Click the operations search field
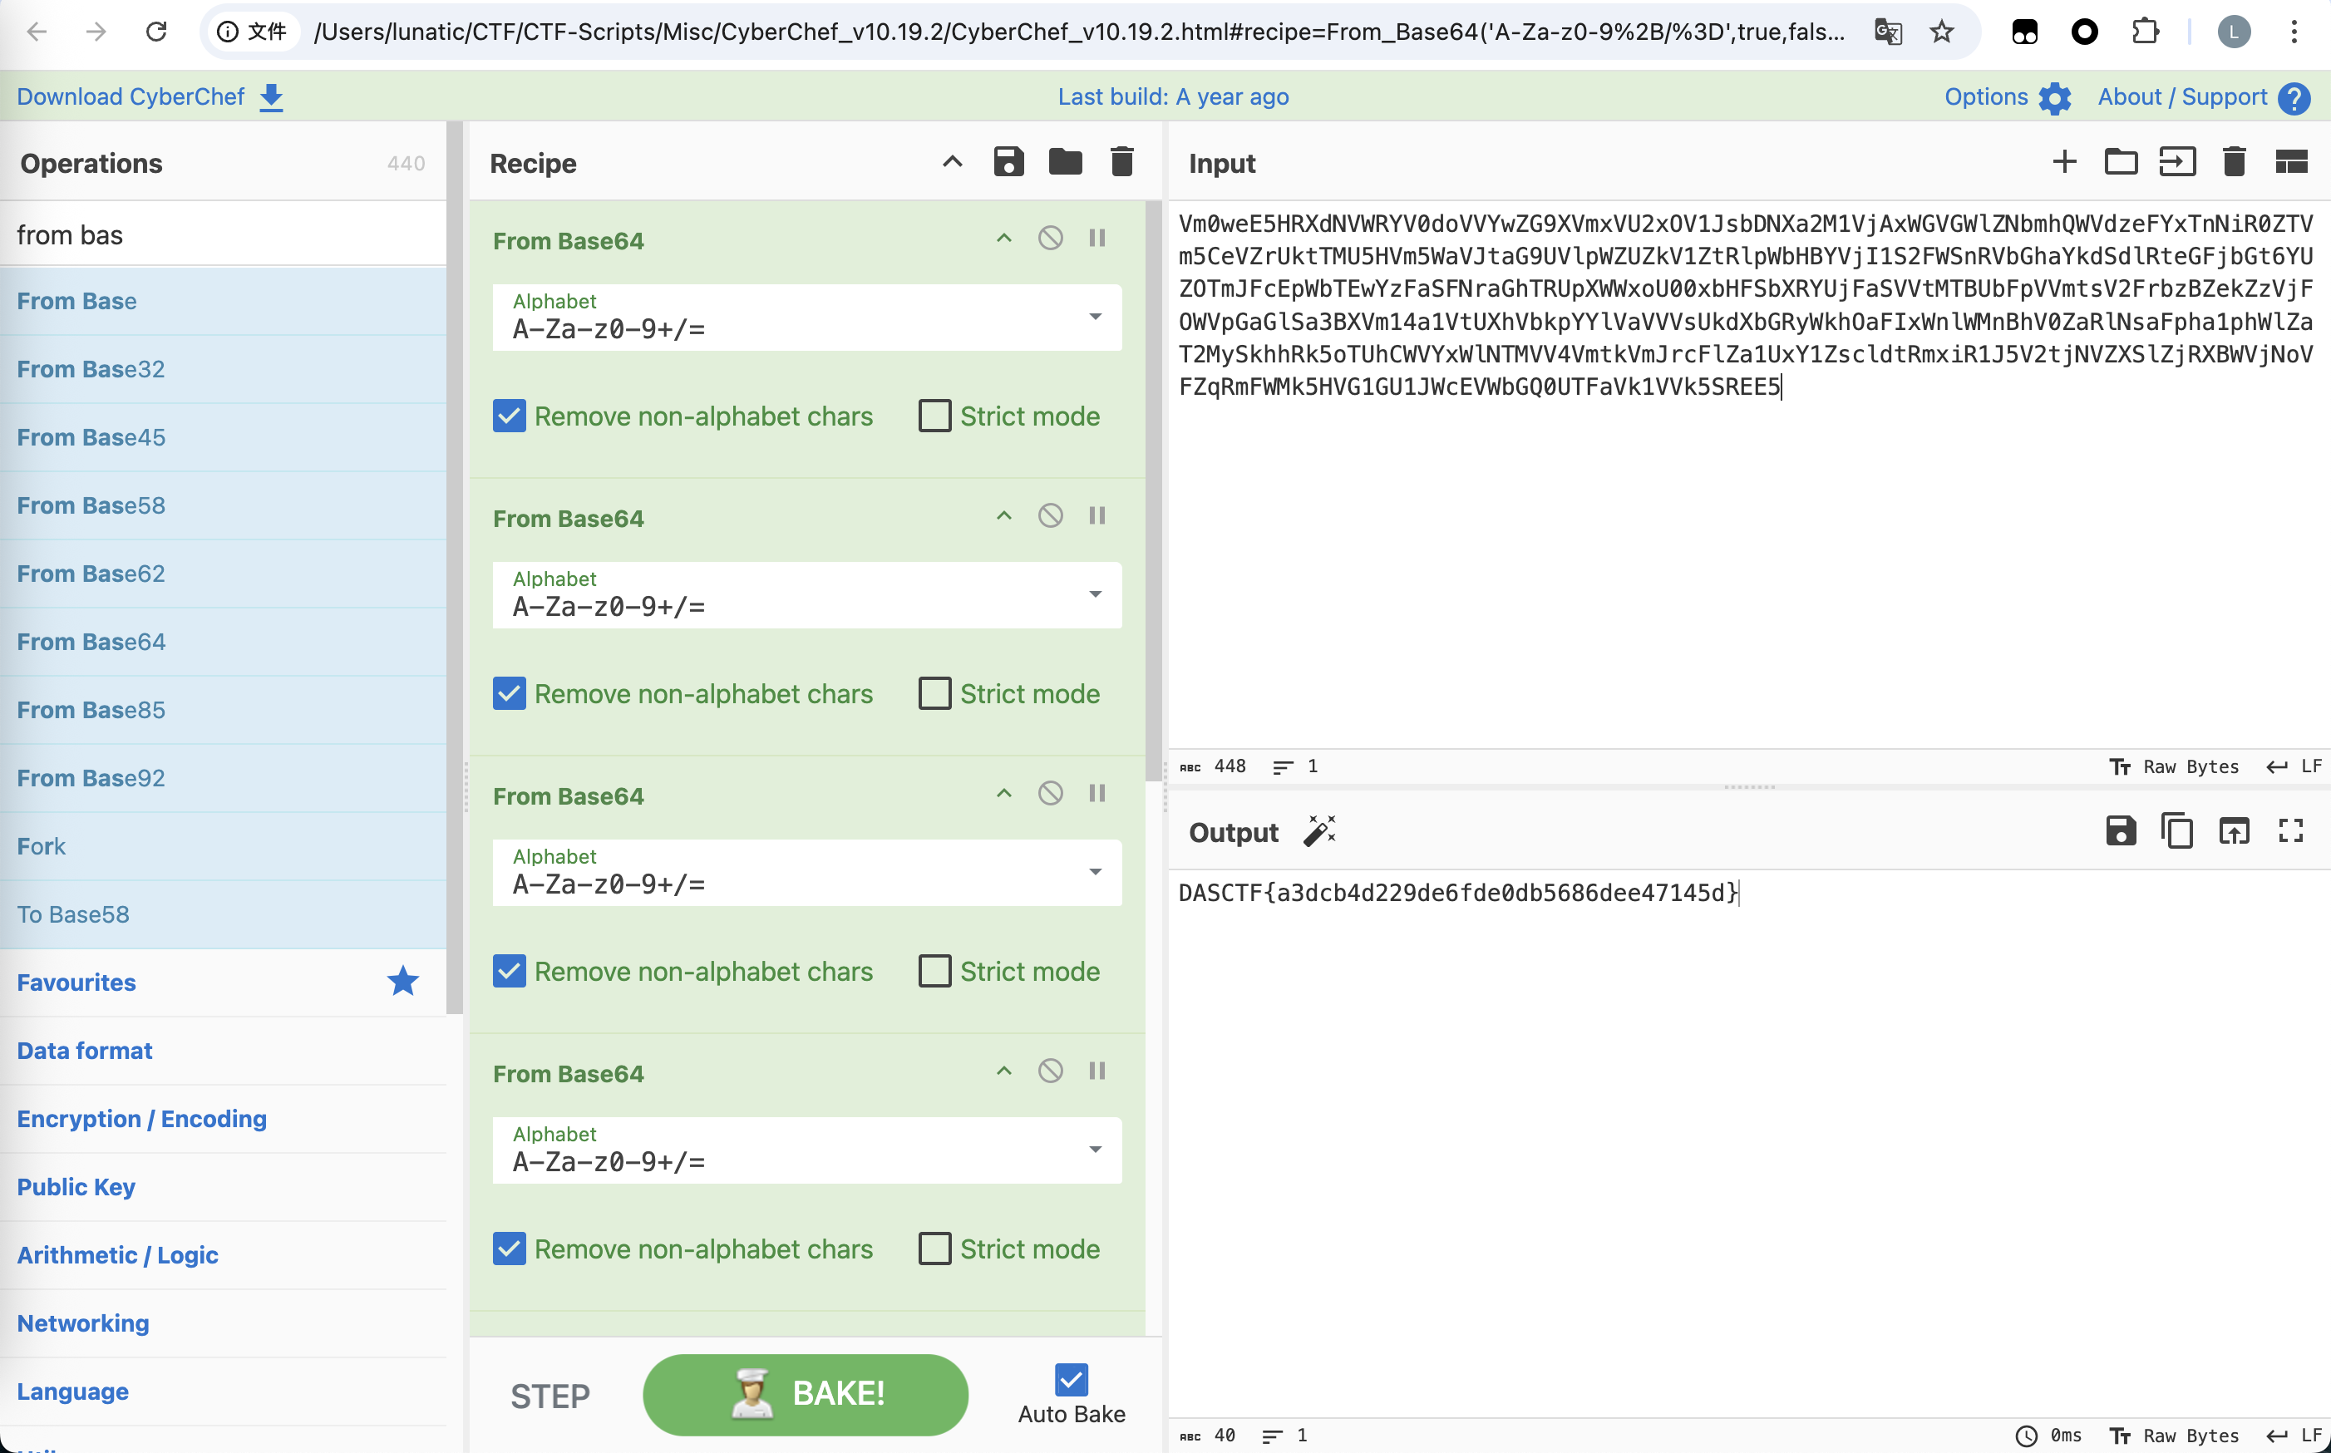Image resolution: width=2331 pixels, height=1453 pixels. pos(223,234)
